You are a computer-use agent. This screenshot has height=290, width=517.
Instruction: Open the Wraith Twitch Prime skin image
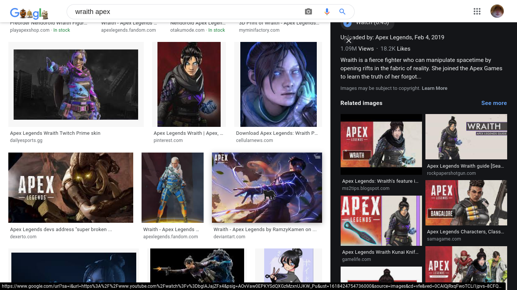point(76,84)
